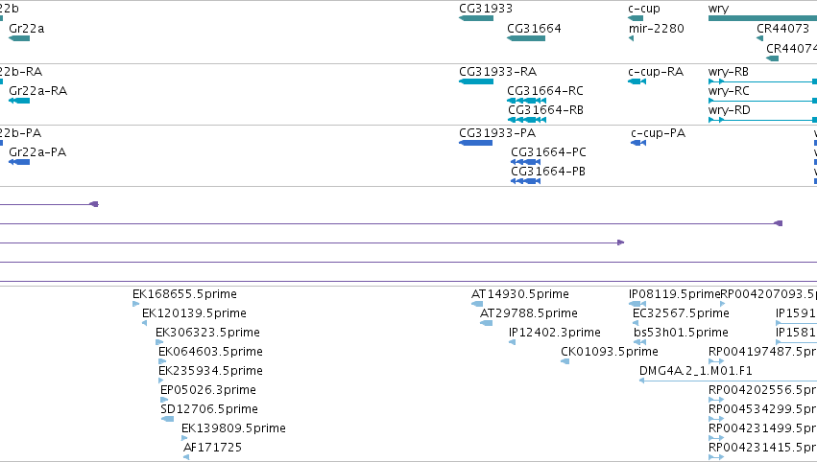This screenshot has width=817, height=462.
Task: Select the Gr22a-PA protein arrow
Action: (x=19, y=162)
